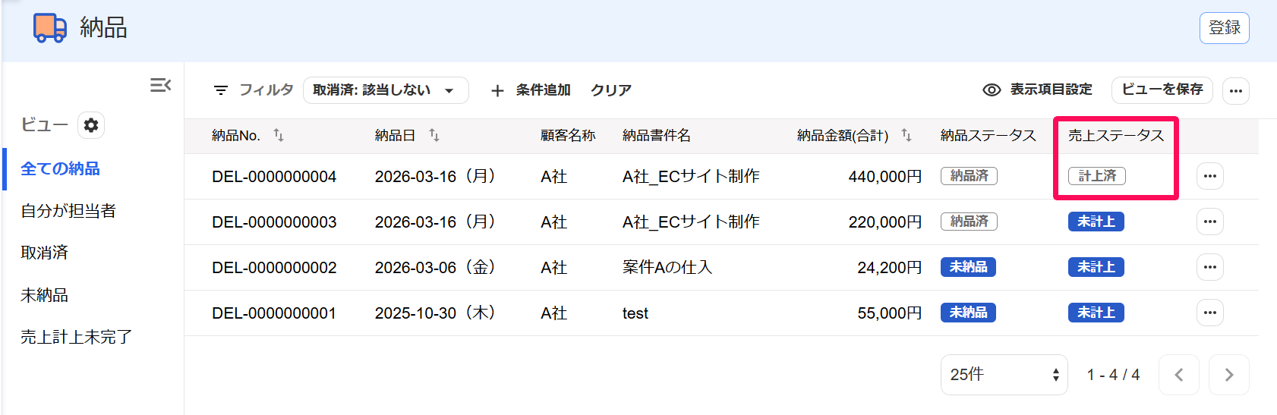Click 未計上 badge in DEL-0000000001 row
This screenshot has height=415, width=1277.
coord(1096,313)
